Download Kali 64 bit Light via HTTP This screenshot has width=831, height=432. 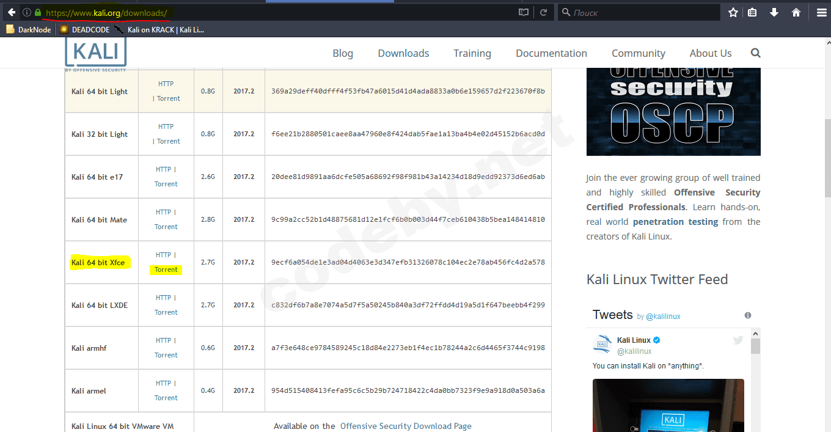coord(166,84)
